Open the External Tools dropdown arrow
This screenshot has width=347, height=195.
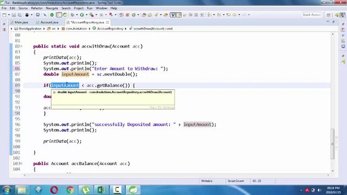pos(97,15)
